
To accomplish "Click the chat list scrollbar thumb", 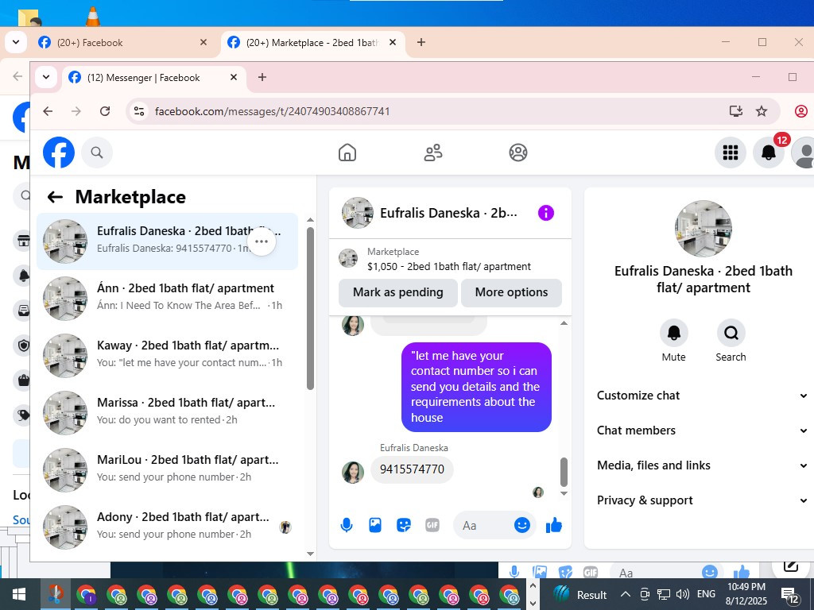I will 311,309.
